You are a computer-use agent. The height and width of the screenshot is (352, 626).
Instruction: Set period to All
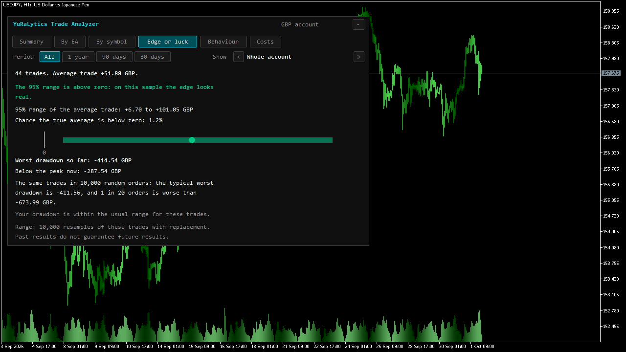pyautogui.click(x=50, y=57)
